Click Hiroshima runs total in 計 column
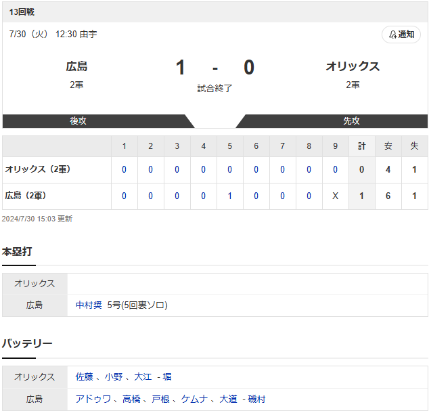This screenshot has height=411, width=429. [362, 196]
